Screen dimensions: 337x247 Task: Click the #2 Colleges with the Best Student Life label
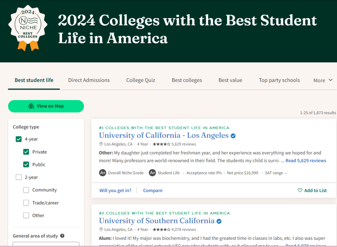tap(164, 213)
